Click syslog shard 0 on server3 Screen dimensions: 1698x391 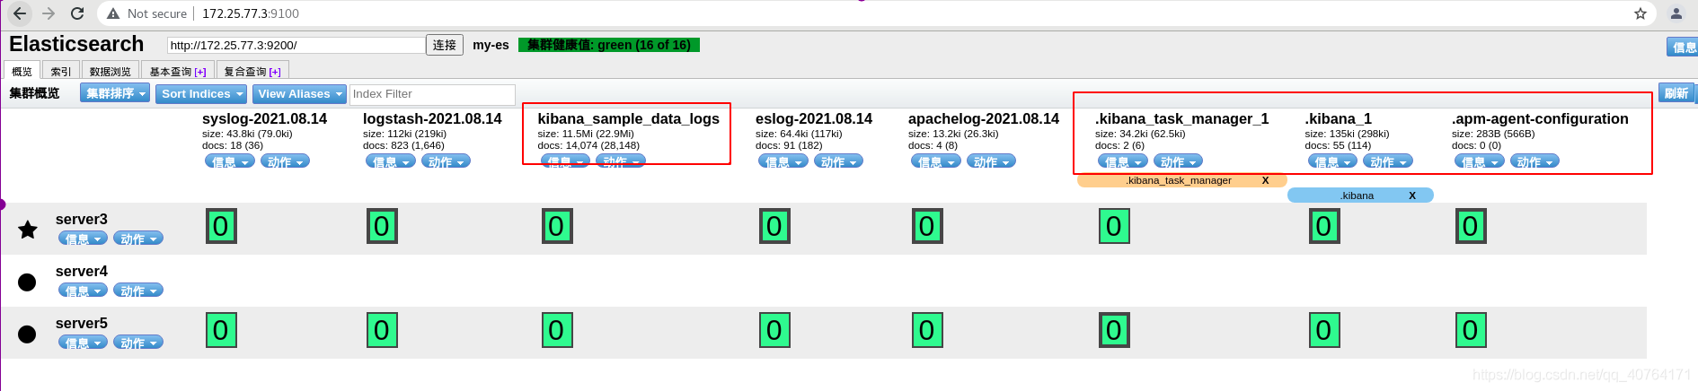(x=221, y=226)
